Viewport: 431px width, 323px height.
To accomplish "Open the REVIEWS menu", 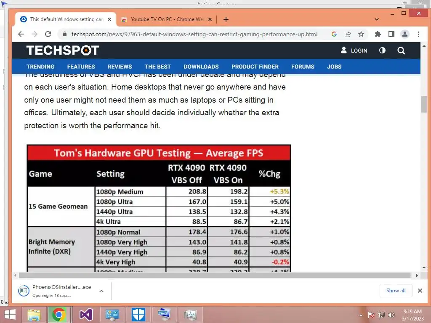I will coord(120,66).
